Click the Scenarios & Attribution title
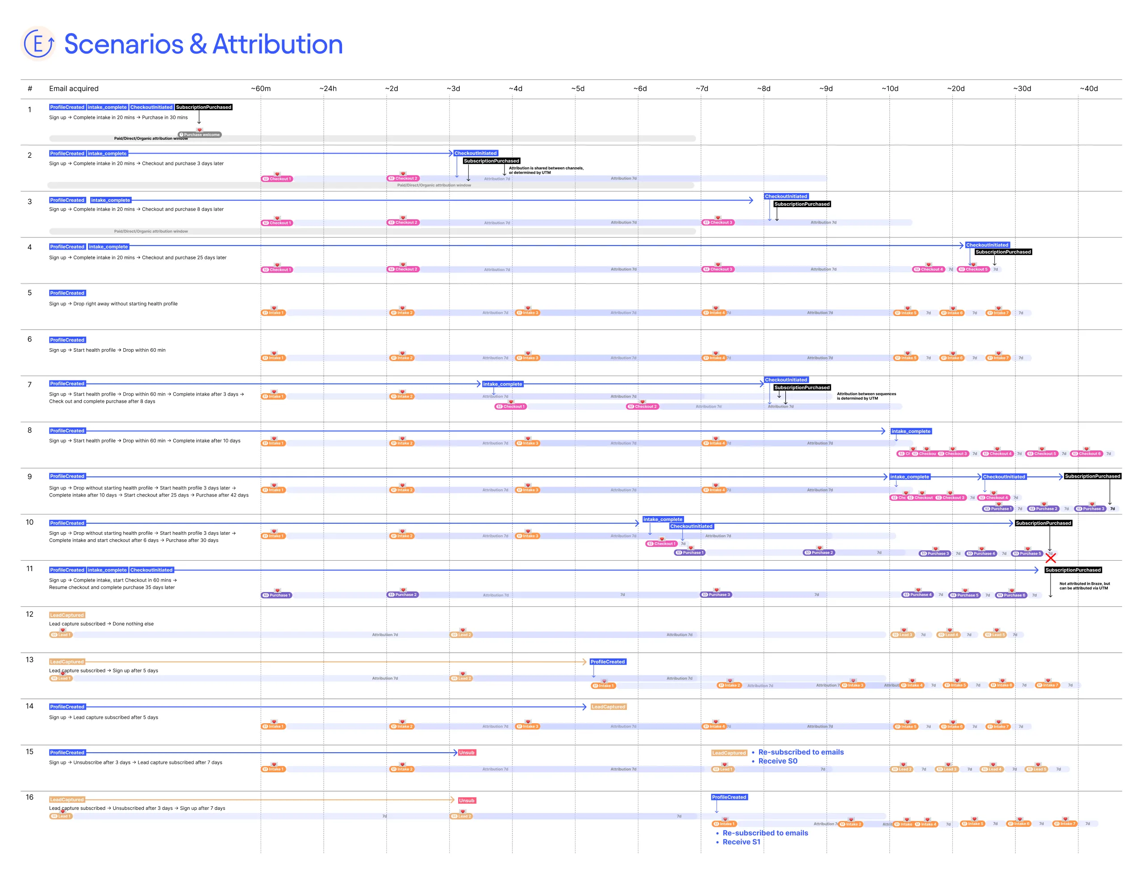This screenshot has height=875, width=1143. click(x=203, y=44)
